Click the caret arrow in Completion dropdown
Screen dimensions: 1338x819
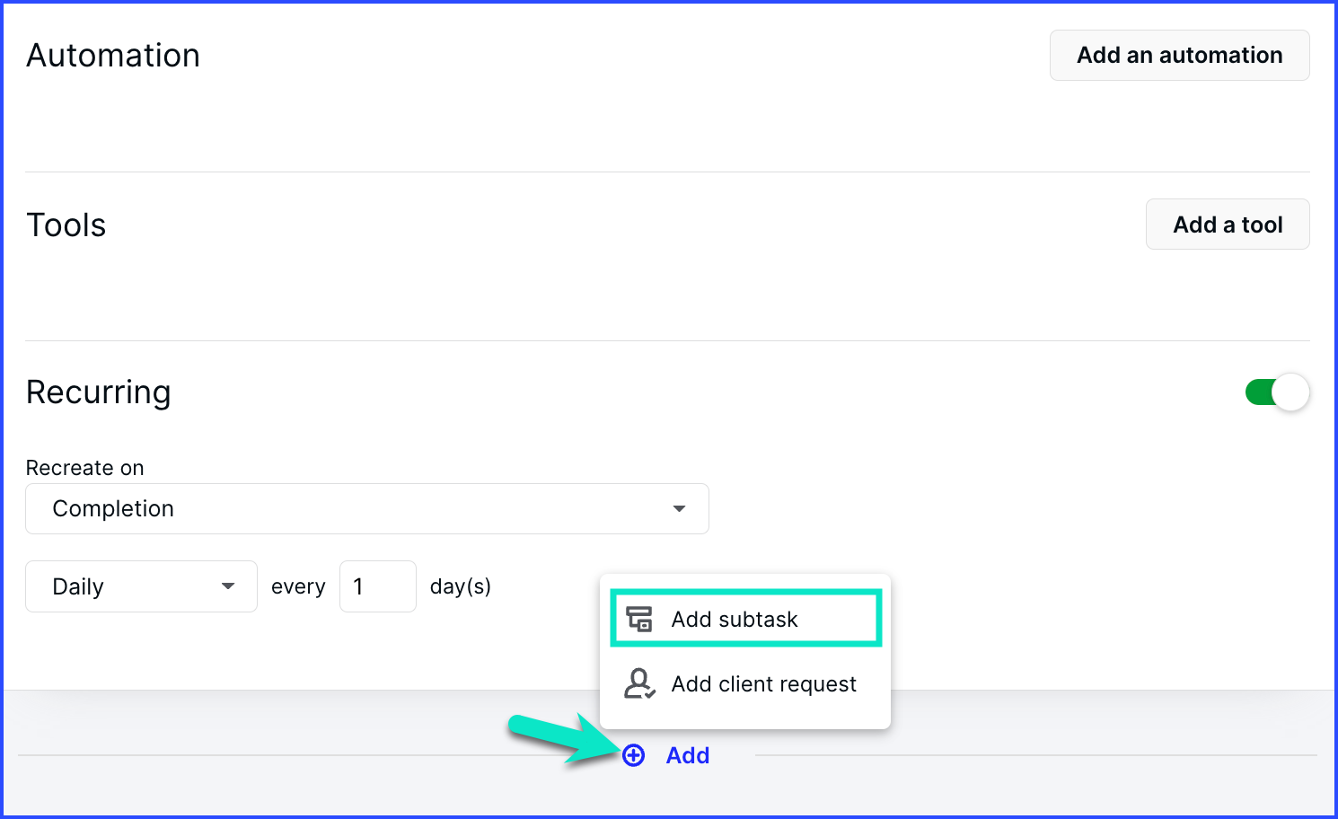click(679, 508)
